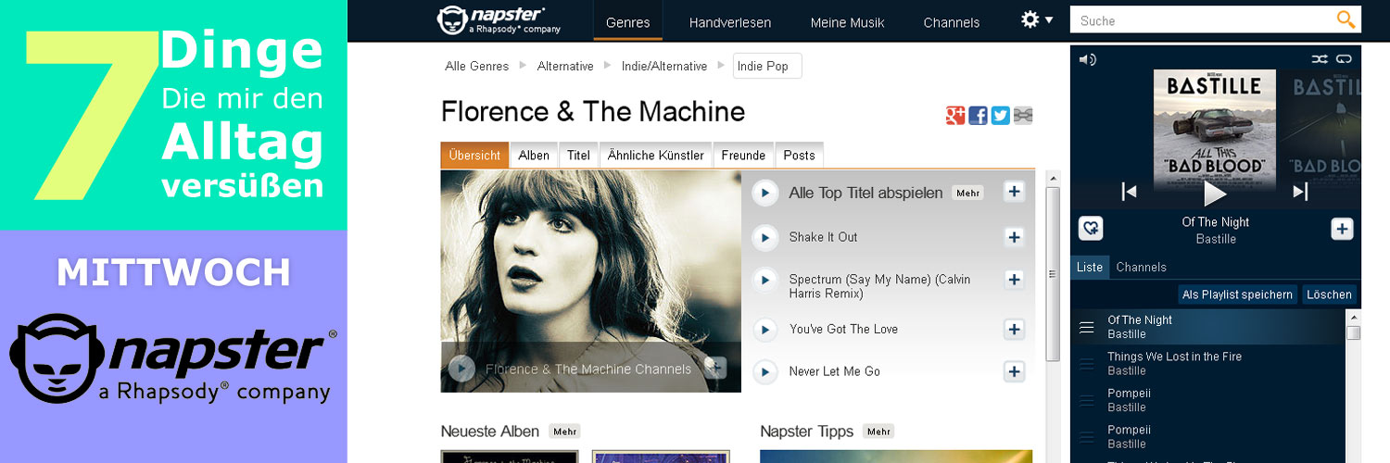Play You've Got The Love
Viewport: 1390px width, 463px height.
point(764,330)
